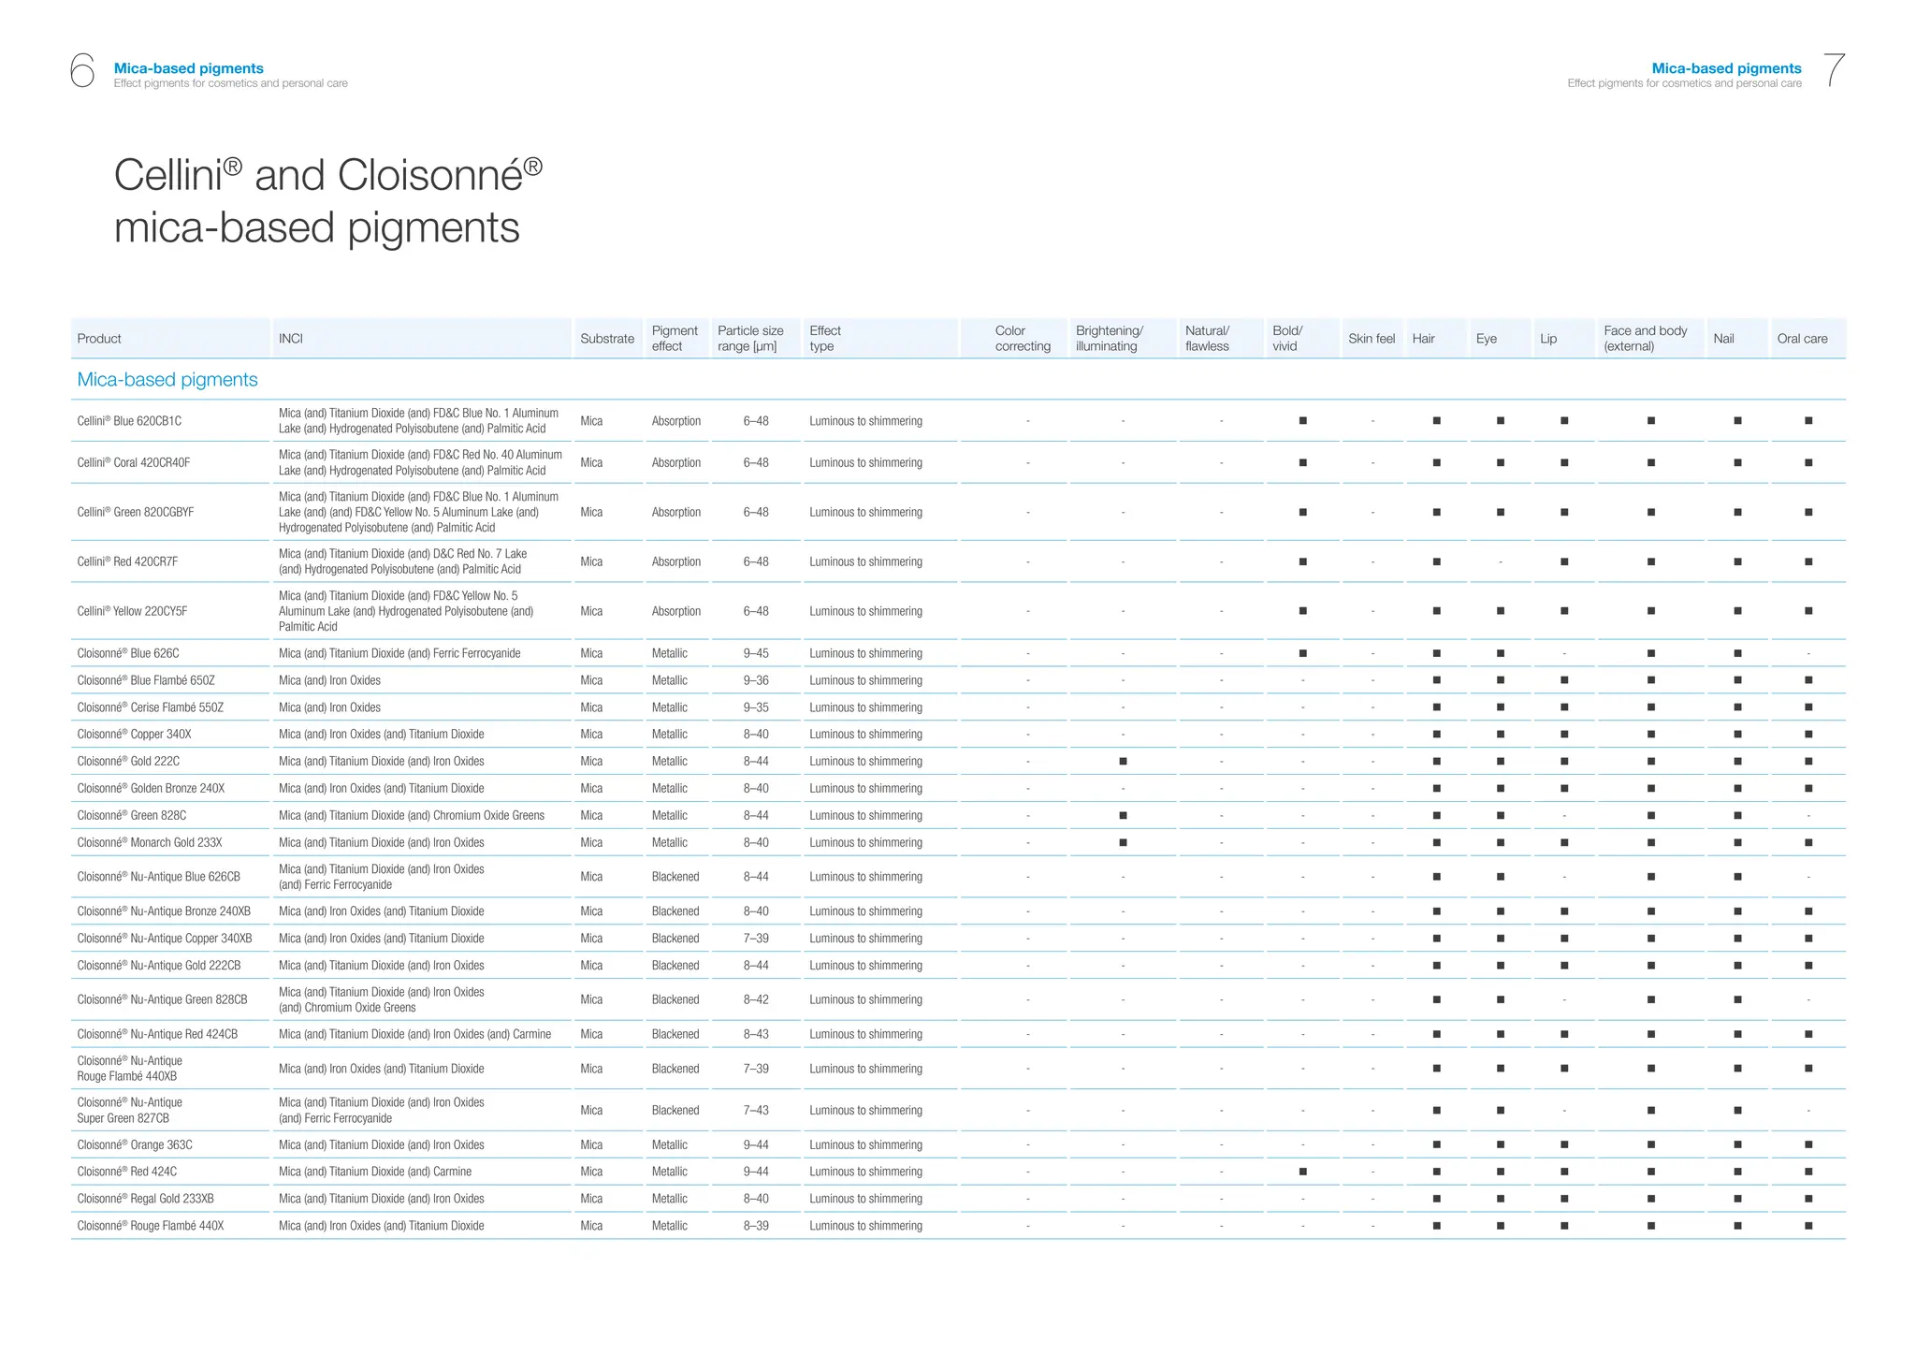
Task: Click the Face and body (external) header
Action: click(1645, 339)
